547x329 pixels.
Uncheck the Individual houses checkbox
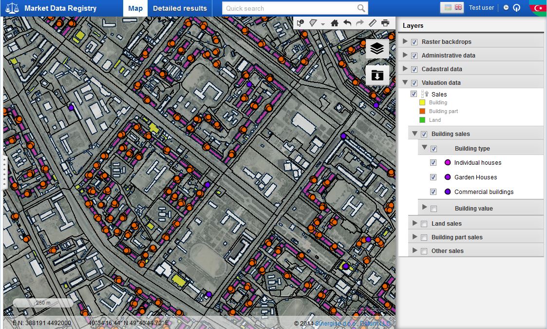pyautogui.click(x=433, y=162)
